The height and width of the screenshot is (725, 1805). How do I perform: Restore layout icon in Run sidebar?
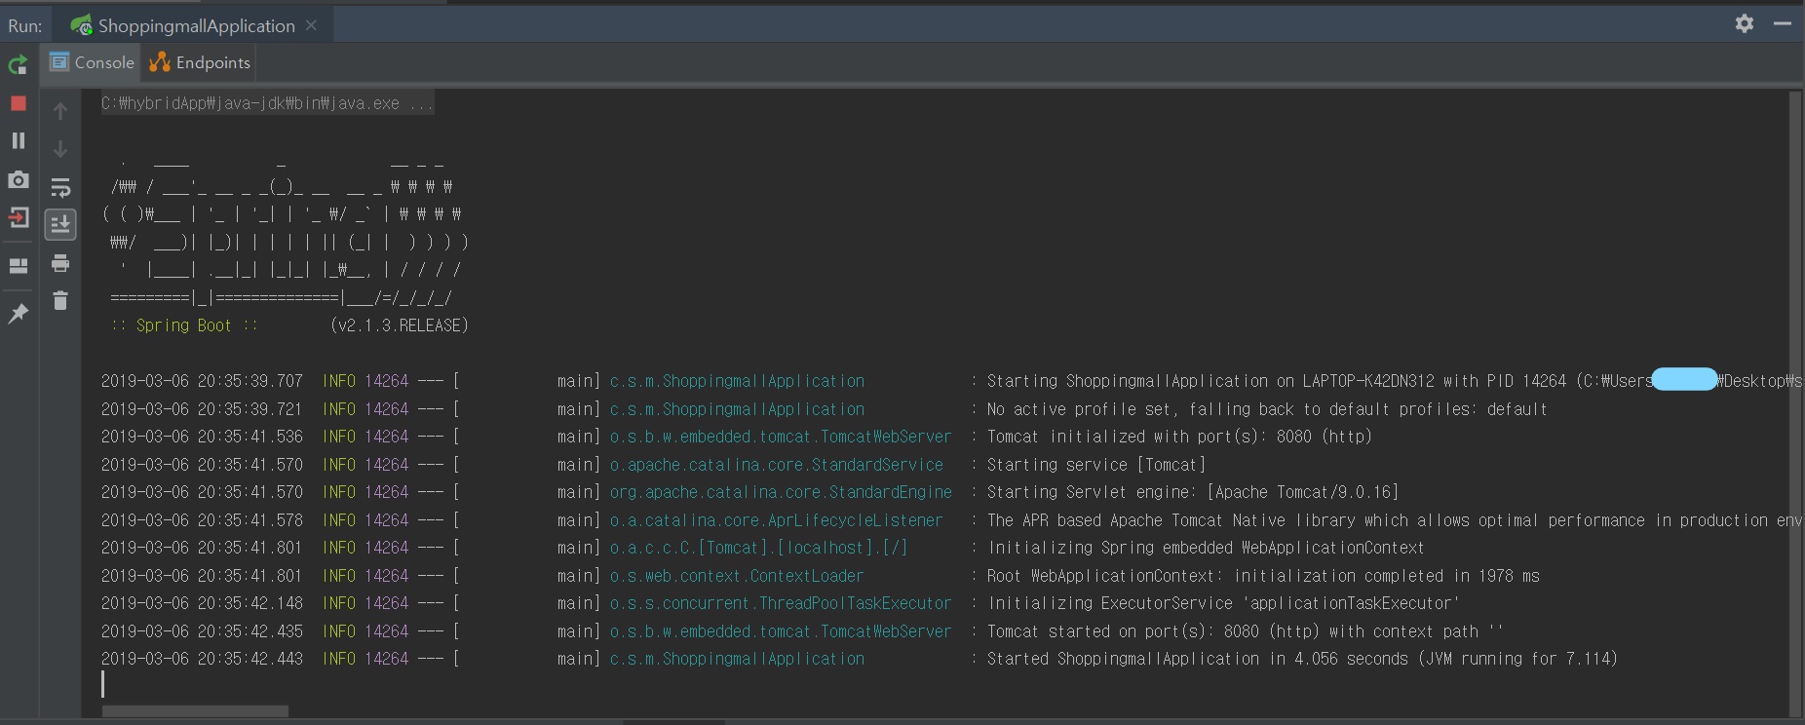click(18, 265)
